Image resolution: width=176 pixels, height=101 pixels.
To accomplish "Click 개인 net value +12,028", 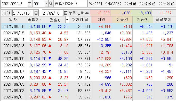I will [104, 58].
